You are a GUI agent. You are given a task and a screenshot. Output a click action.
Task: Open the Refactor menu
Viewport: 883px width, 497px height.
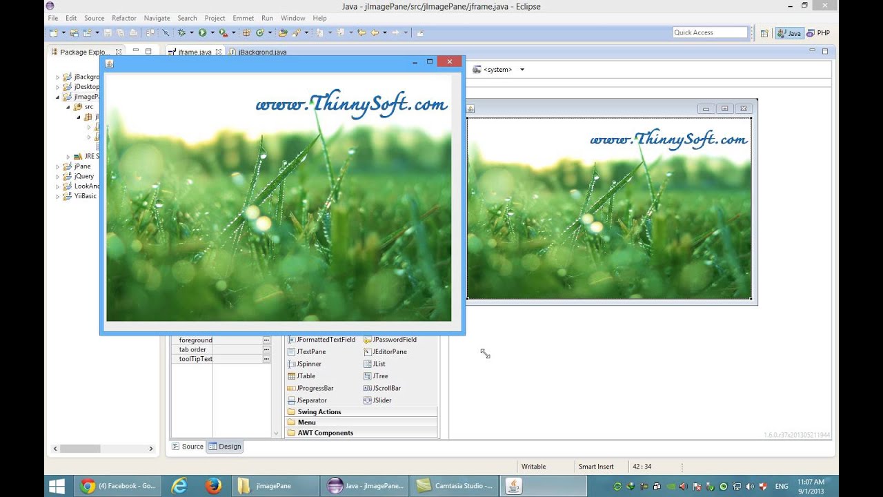tap(124, 18)
